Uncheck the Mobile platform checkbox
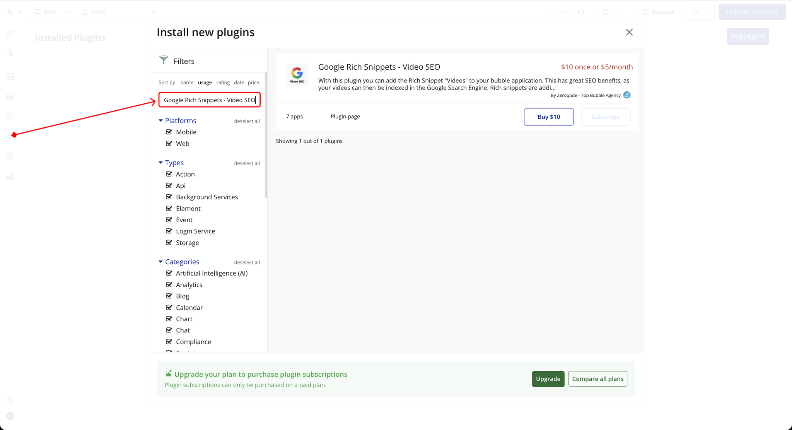The height and width of the screenshot is (430, 792). (x=169, y=132)
